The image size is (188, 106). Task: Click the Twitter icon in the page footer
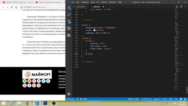tap(43, 81)
